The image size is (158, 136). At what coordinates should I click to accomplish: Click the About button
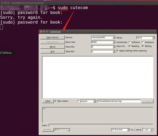tap(53, 47)
